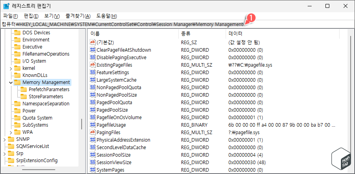The height and width of the screenshot is (174, 355).
Task: Expand the Srp tree node
Action: (x=4, y=153)
